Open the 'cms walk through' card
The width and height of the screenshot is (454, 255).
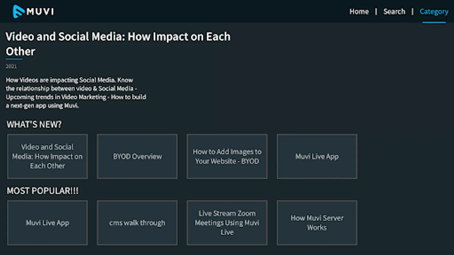tap(137, 223)
